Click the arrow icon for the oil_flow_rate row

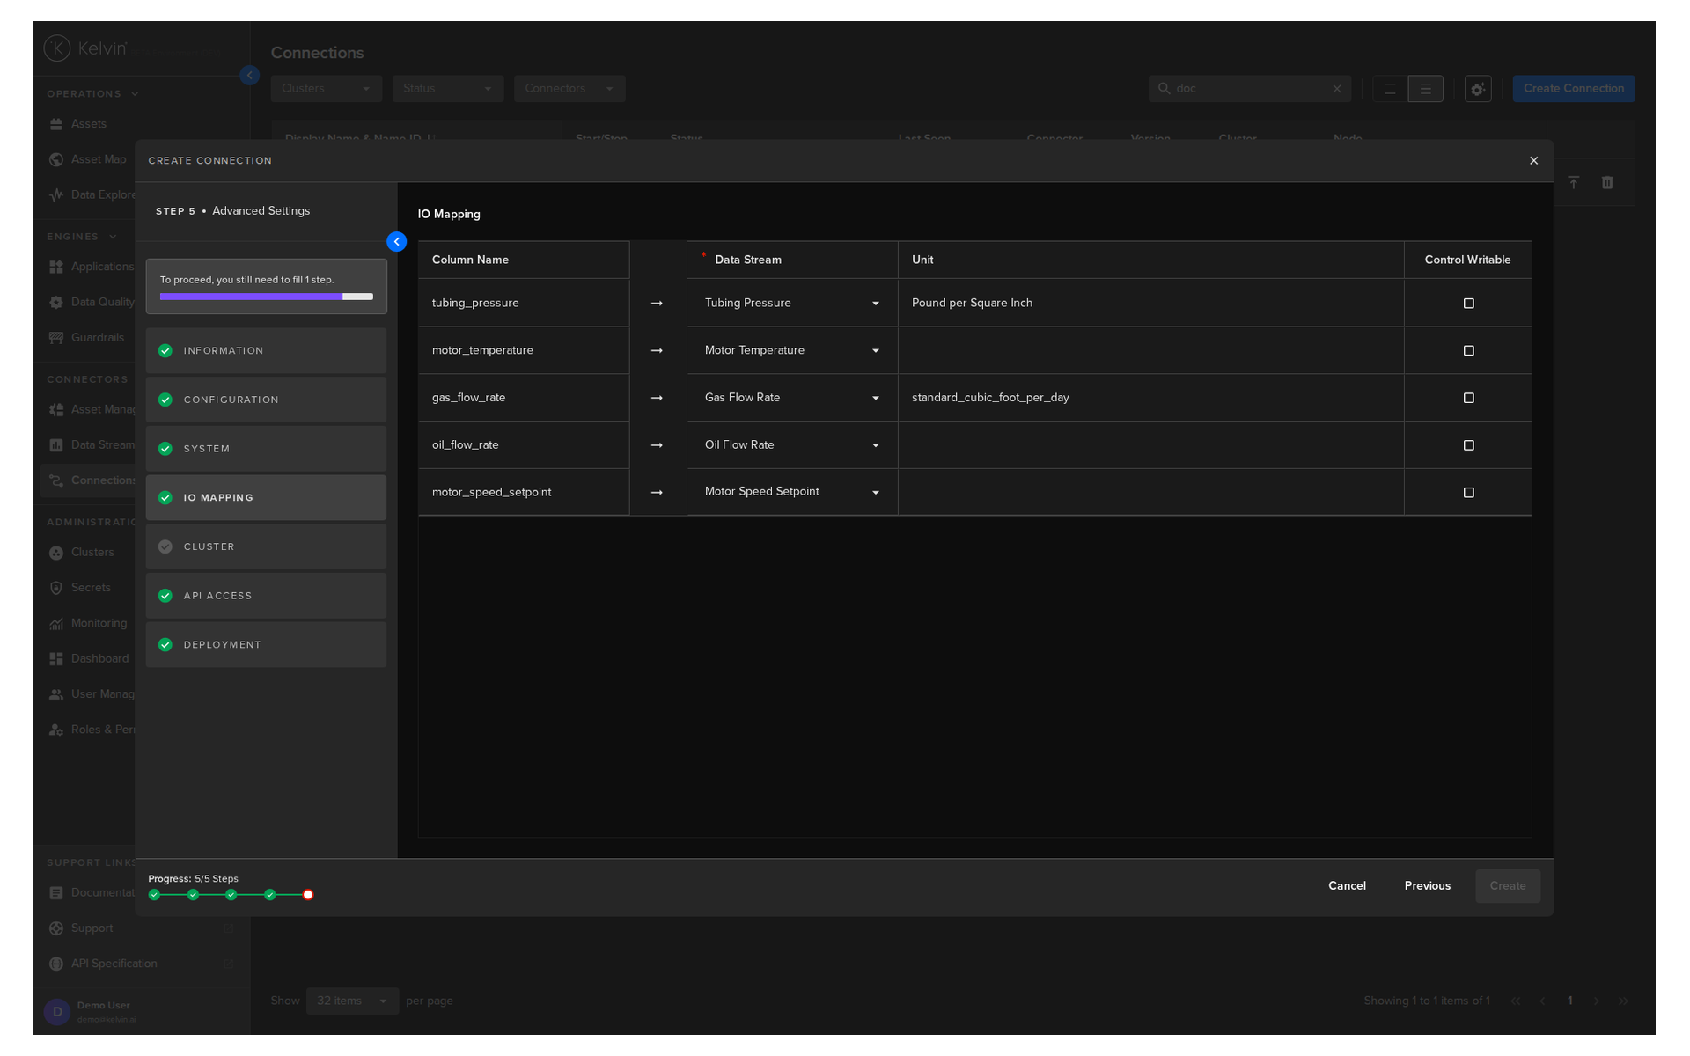click(657, 445)
